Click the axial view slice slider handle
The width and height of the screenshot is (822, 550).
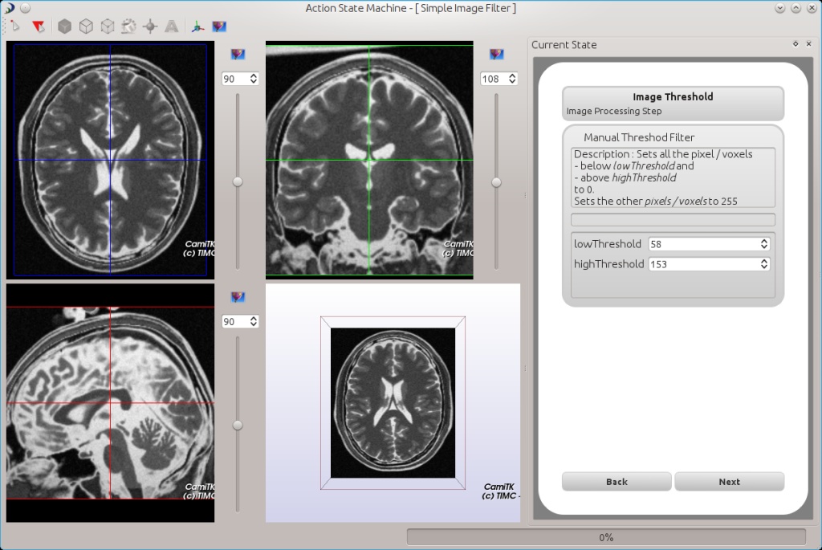238,181
